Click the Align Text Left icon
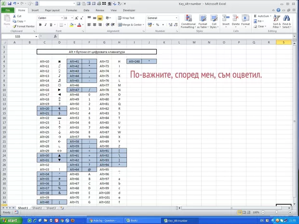Image resolution: width=299 pixels, height=224 pixels. 89,25
